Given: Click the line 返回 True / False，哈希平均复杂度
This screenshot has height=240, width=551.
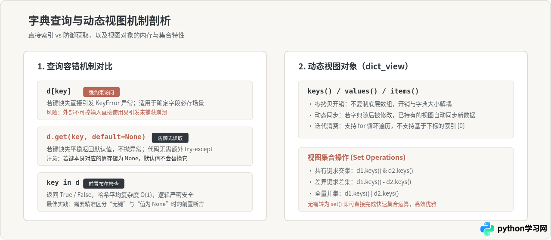Looking at the screenshot, I should 120,195.
